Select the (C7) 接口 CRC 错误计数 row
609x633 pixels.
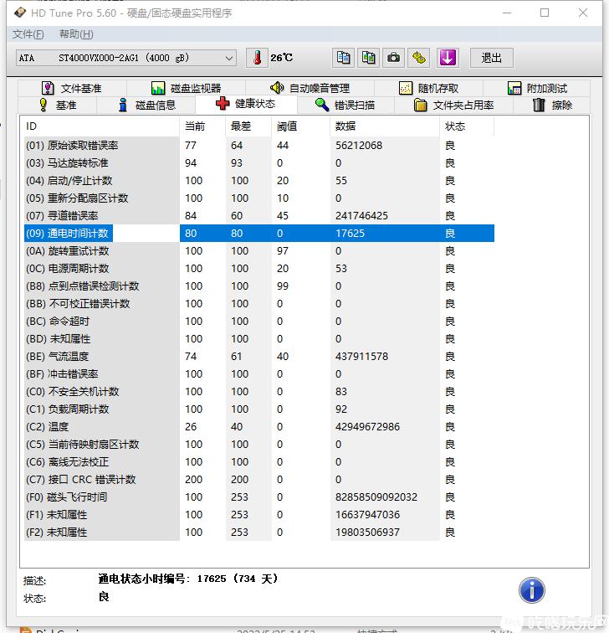pyautogui.click(x=259, y=480)
